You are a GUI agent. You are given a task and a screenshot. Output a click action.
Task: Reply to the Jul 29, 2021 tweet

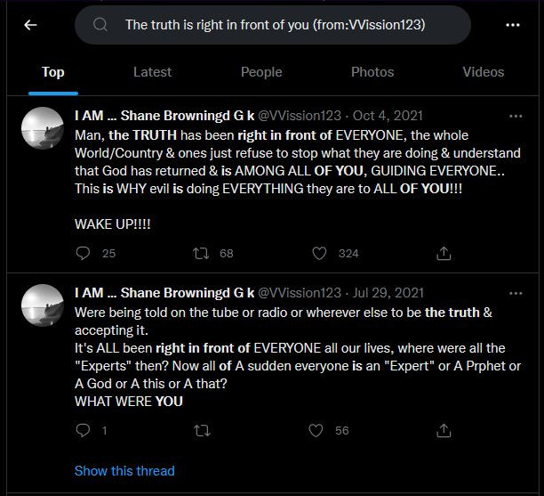84,430
